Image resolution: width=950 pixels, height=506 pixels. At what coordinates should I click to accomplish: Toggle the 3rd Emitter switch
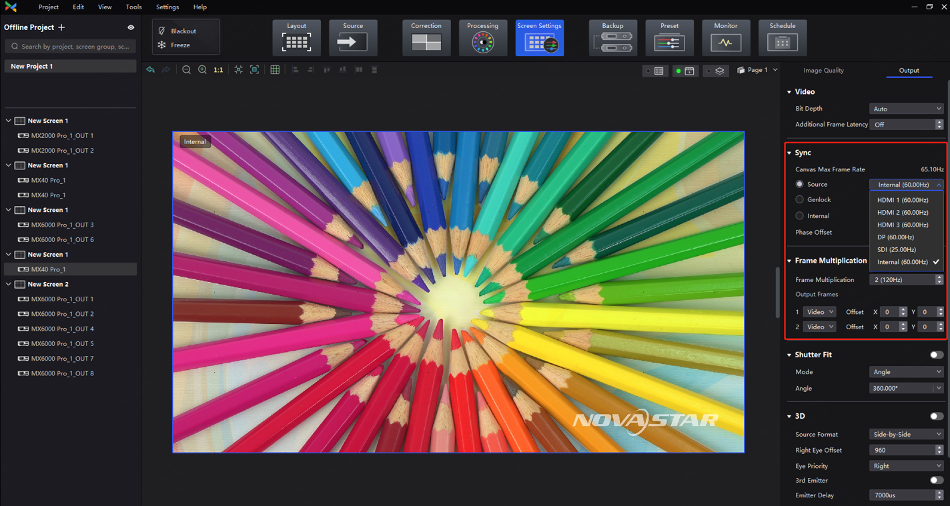pos(937,480)
